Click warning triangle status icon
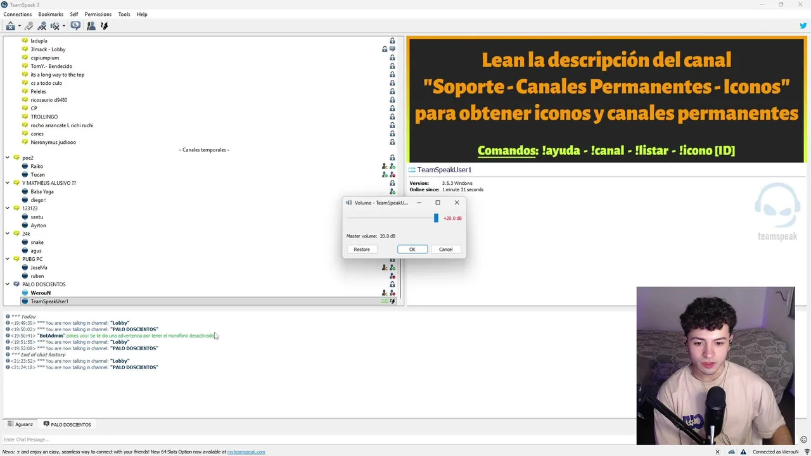 click(x=744, y=452)
